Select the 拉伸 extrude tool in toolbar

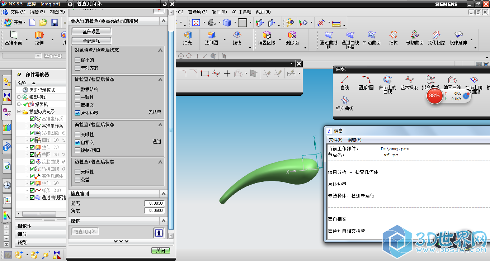[x=39, y=38]
